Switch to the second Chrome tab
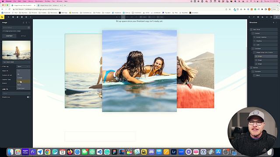The image size is (280, 157). coord(49,5)
